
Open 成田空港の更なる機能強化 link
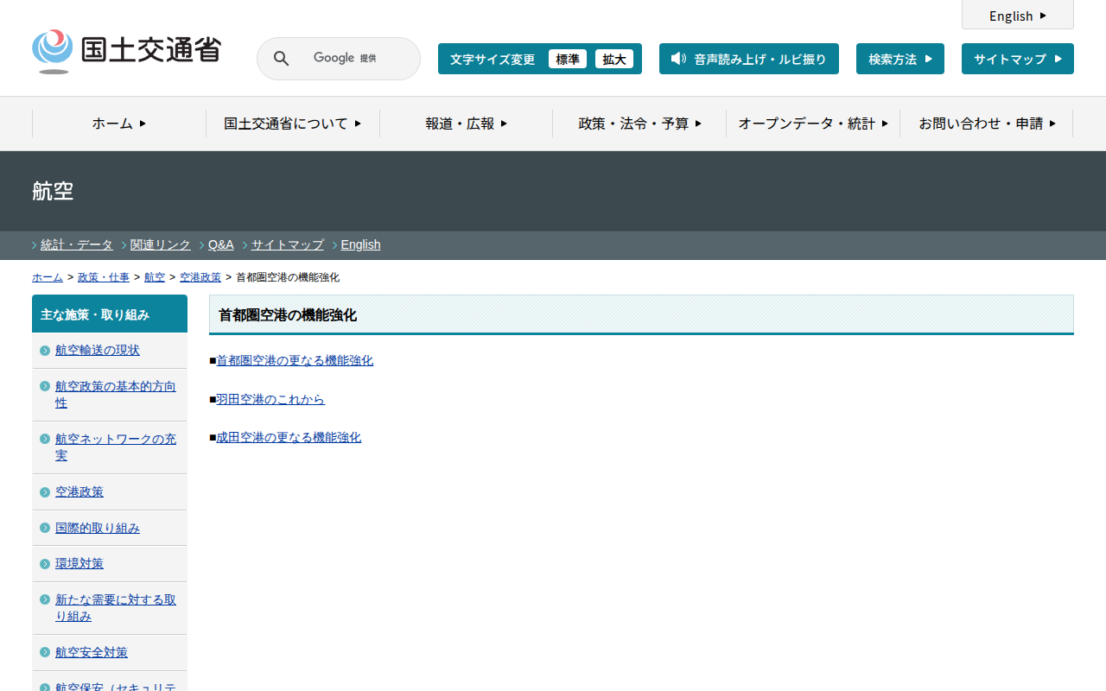[x=289, y=437]
